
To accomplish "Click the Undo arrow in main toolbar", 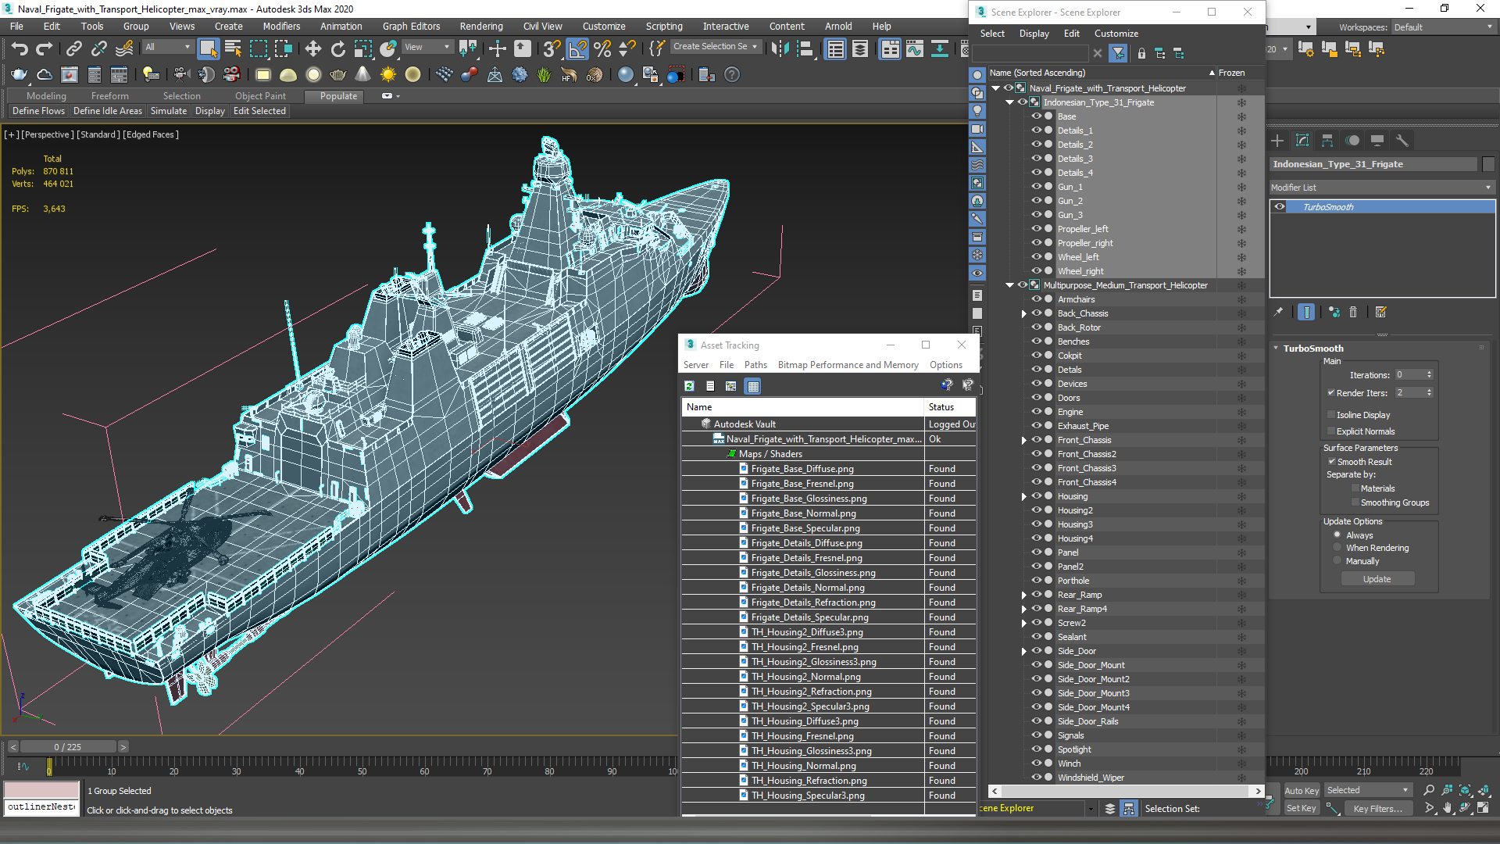I will point(20,49).
